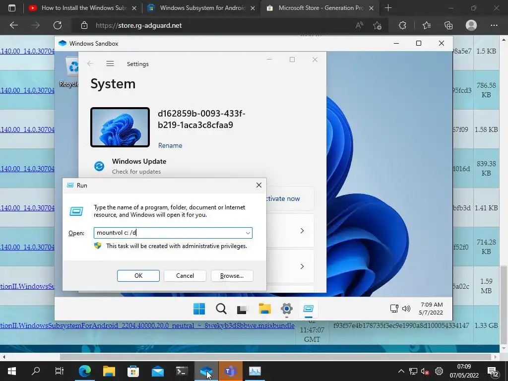Cancel the Run dialog
Viewport: 508px width, 381px height.
pos(185,276)
